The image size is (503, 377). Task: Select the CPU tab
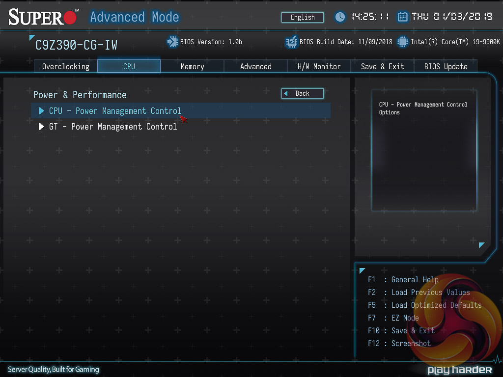(x=129, y=66)
